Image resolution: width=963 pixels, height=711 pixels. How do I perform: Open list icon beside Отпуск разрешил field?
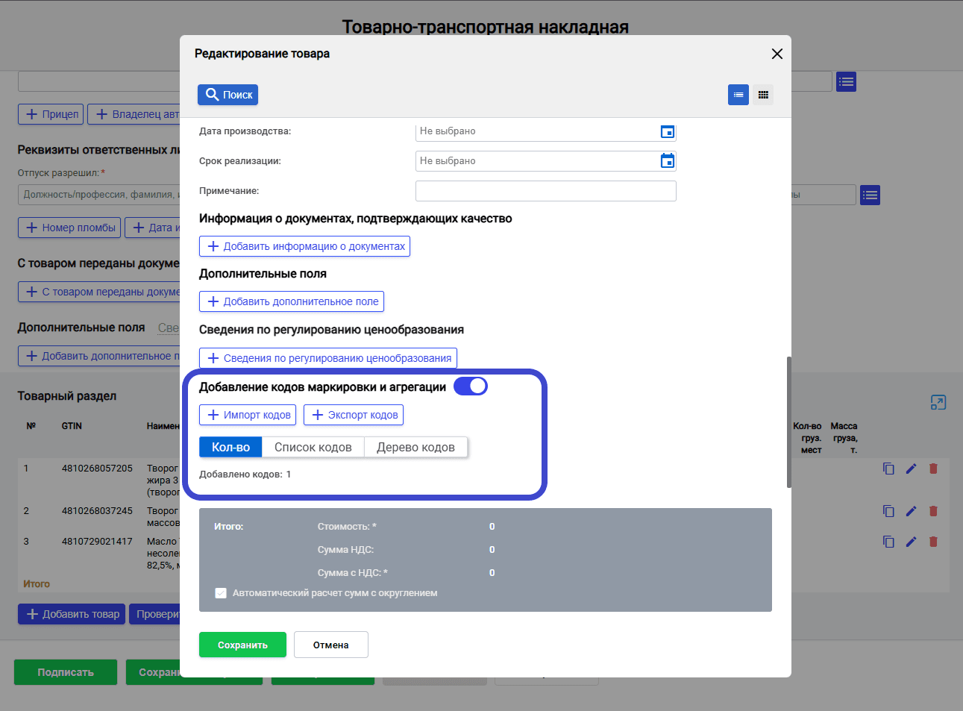tap(870, 195)
